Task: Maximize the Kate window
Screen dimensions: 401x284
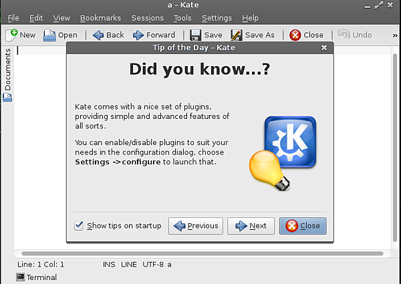Action: [378, 5]
